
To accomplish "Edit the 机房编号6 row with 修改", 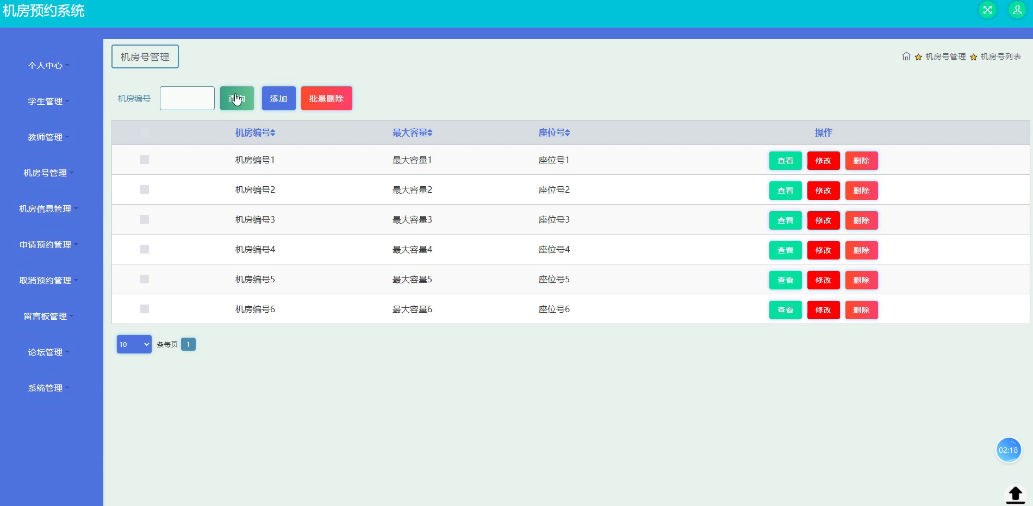I will (x=824, y=310).
